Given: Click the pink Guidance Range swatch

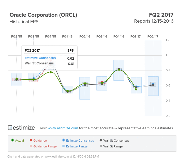Looking at the screenshot, I should pos(31,146).
